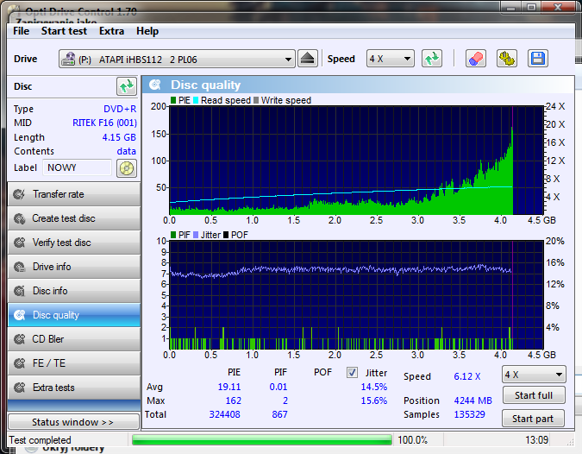Click the cyan Read speed legend swatch
The width and height of the screenshot is (582, 454).
(196, 100)
